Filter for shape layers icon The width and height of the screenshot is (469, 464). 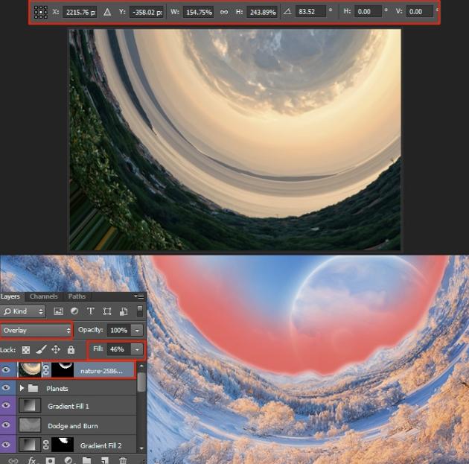tap(107, 311)
